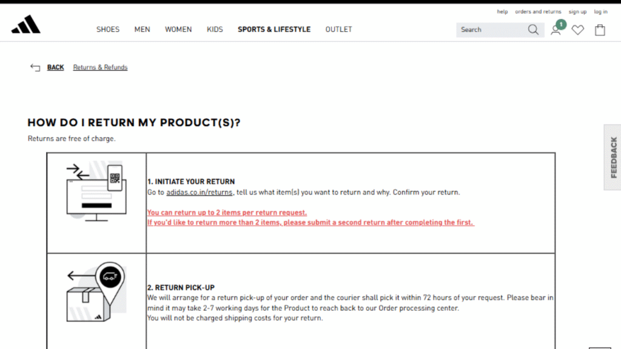The height and width of the screenshot is (349, 621).
Task: Click the sign up link
Action: (x=577, y=12)
